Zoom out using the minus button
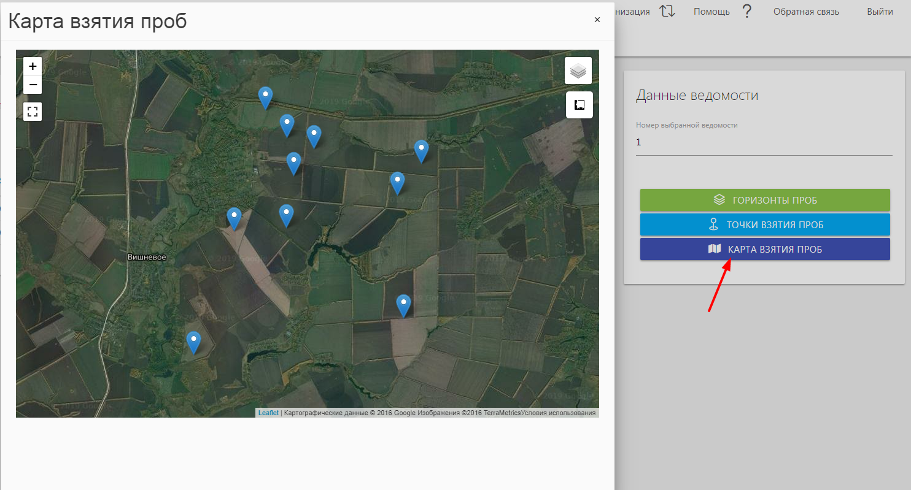 33,85
